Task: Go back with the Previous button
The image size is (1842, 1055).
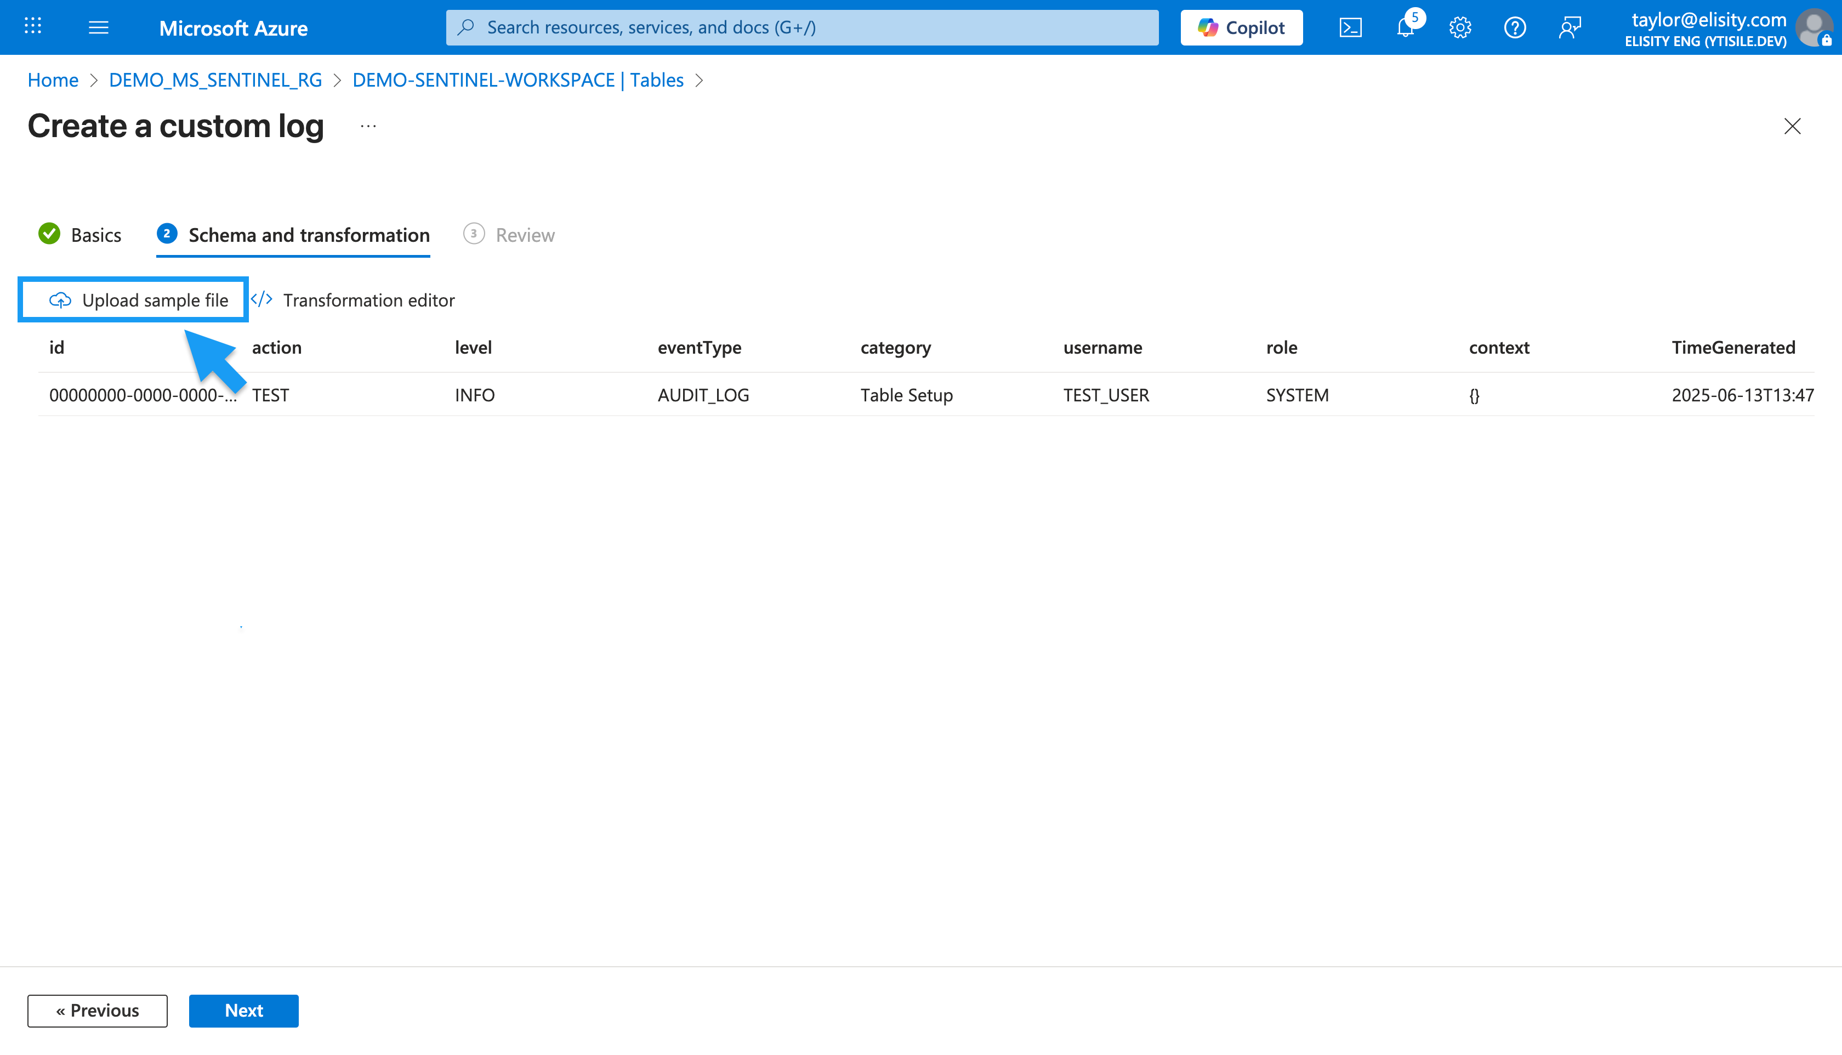Action: click(x=98, y=1011)
